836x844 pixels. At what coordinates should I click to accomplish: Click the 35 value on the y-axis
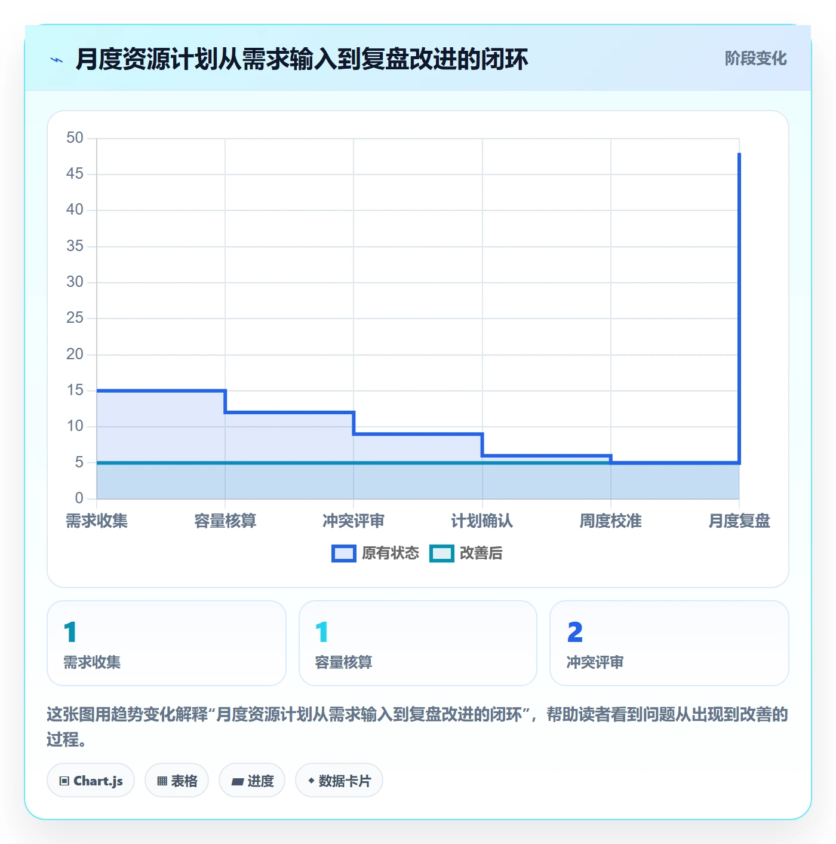click(x=75, y=246)
